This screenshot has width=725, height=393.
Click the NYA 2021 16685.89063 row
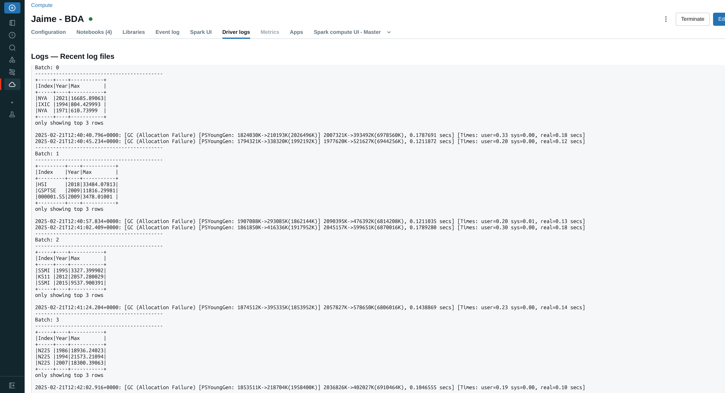tap(71, 98)
